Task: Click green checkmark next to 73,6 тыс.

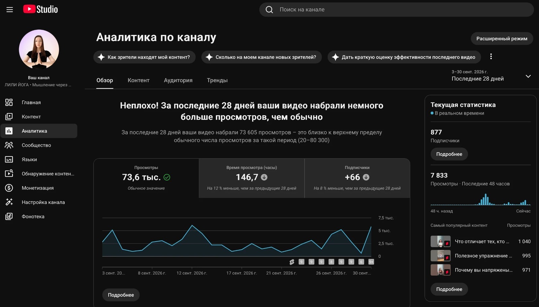Action: [x=167, y=177]
